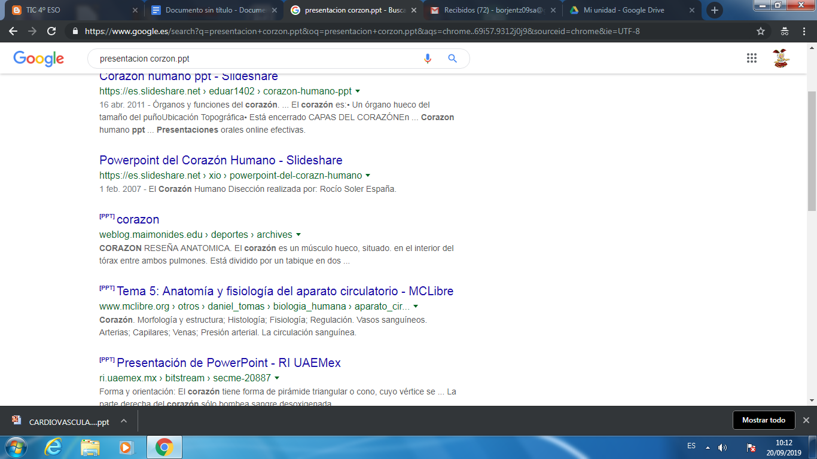Viewport: 817px width, 459px height.
Task: Click the browser forward arrow
Action: [32, 31]
